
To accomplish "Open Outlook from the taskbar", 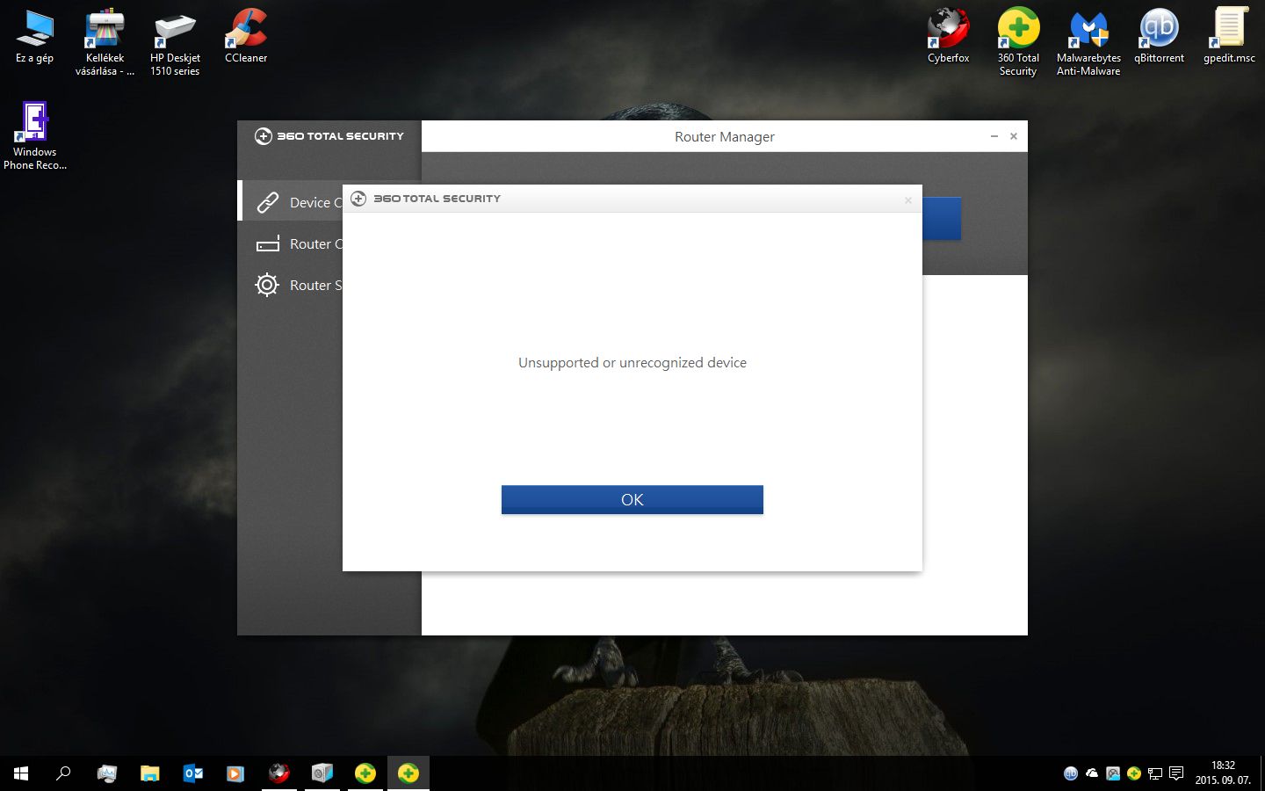I will tap(193, 773).
